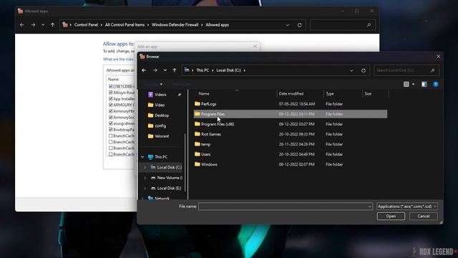
Task: Uncheck the asusgc driver checkbox
Action: [110, 123]
